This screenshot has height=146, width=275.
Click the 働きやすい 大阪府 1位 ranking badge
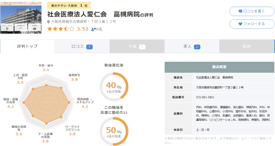(x=69, y=5)
